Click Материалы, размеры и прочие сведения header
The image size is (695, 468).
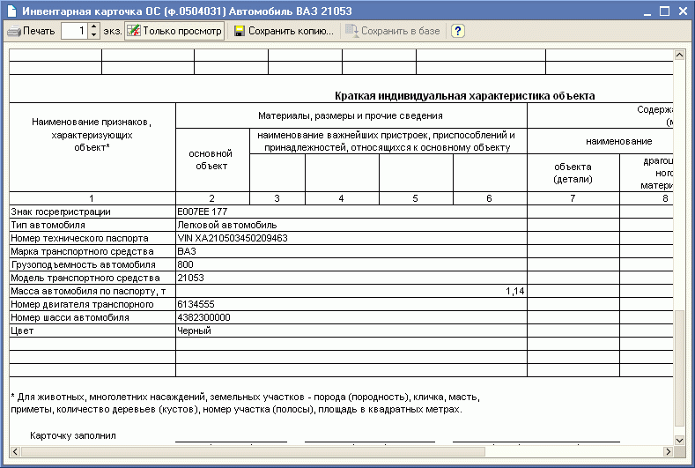tap(351, 115)
